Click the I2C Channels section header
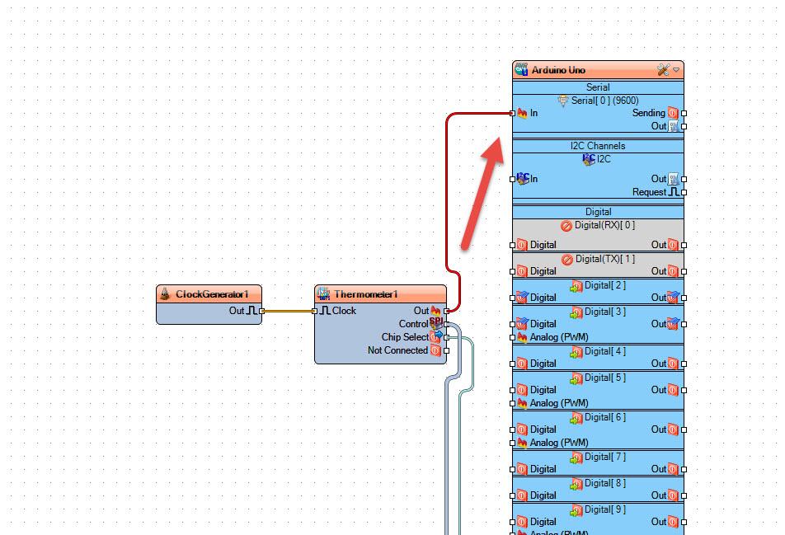This screenshot has height=535, width=785. coord(599,146)
